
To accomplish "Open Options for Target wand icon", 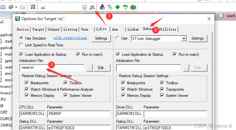I will tap(92, 7).
